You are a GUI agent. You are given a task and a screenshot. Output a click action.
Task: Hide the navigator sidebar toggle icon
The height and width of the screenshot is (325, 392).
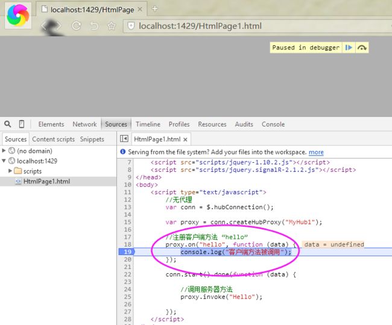[124, 139]
